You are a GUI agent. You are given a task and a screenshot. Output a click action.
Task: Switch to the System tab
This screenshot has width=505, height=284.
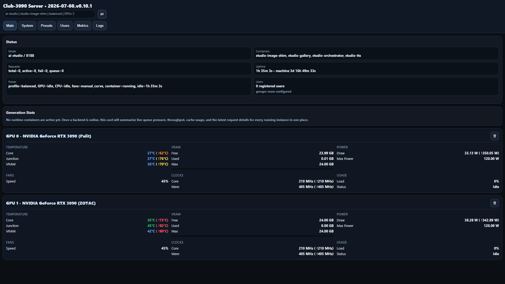tap(27, 26)
